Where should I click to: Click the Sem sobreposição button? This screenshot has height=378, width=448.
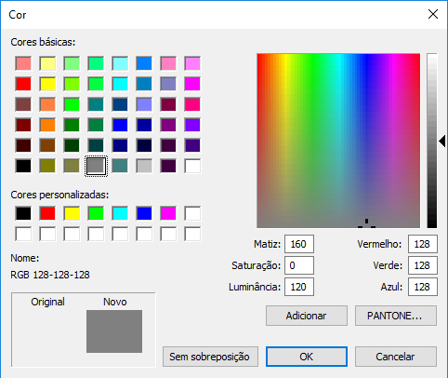pos(210,357)
